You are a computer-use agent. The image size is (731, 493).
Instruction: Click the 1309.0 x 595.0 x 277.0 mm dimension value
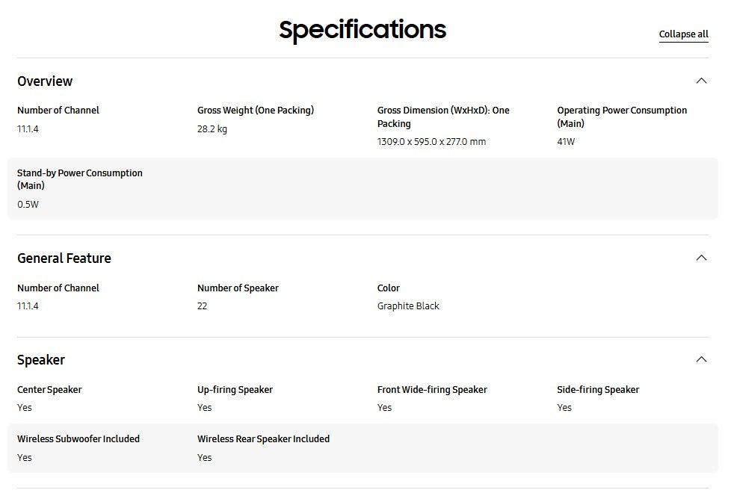click(431, 142)
